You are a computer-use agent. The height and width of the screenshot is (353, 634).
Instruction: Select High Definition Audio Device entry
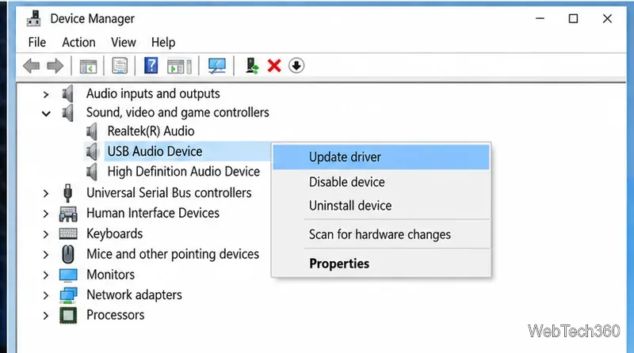(x=184, y=172)
